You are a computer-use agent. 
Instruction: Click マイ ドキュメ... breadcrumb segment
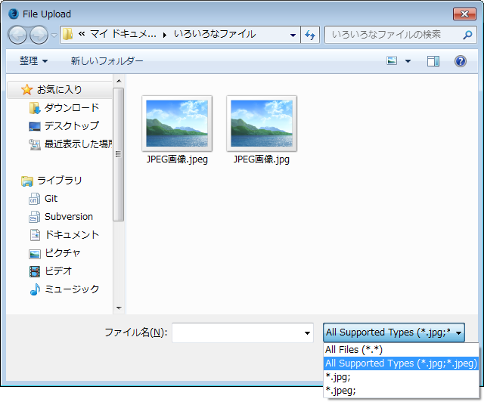tap(123, 34)
